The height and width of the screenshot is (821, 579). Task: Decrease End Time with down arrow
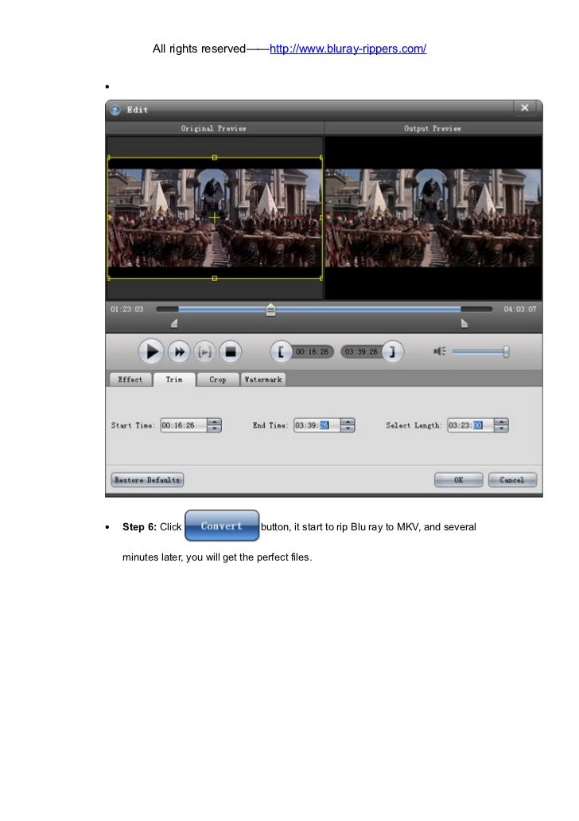tap(348, 429)
